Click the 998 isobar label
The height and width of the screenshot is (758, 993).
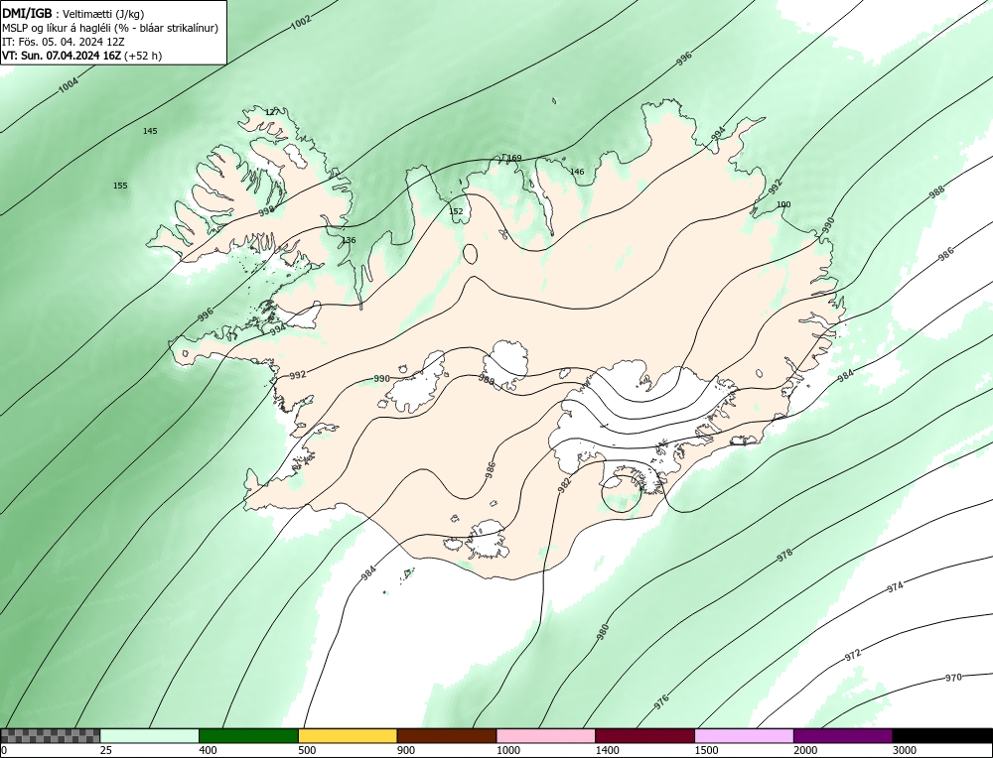click(266, 210)
